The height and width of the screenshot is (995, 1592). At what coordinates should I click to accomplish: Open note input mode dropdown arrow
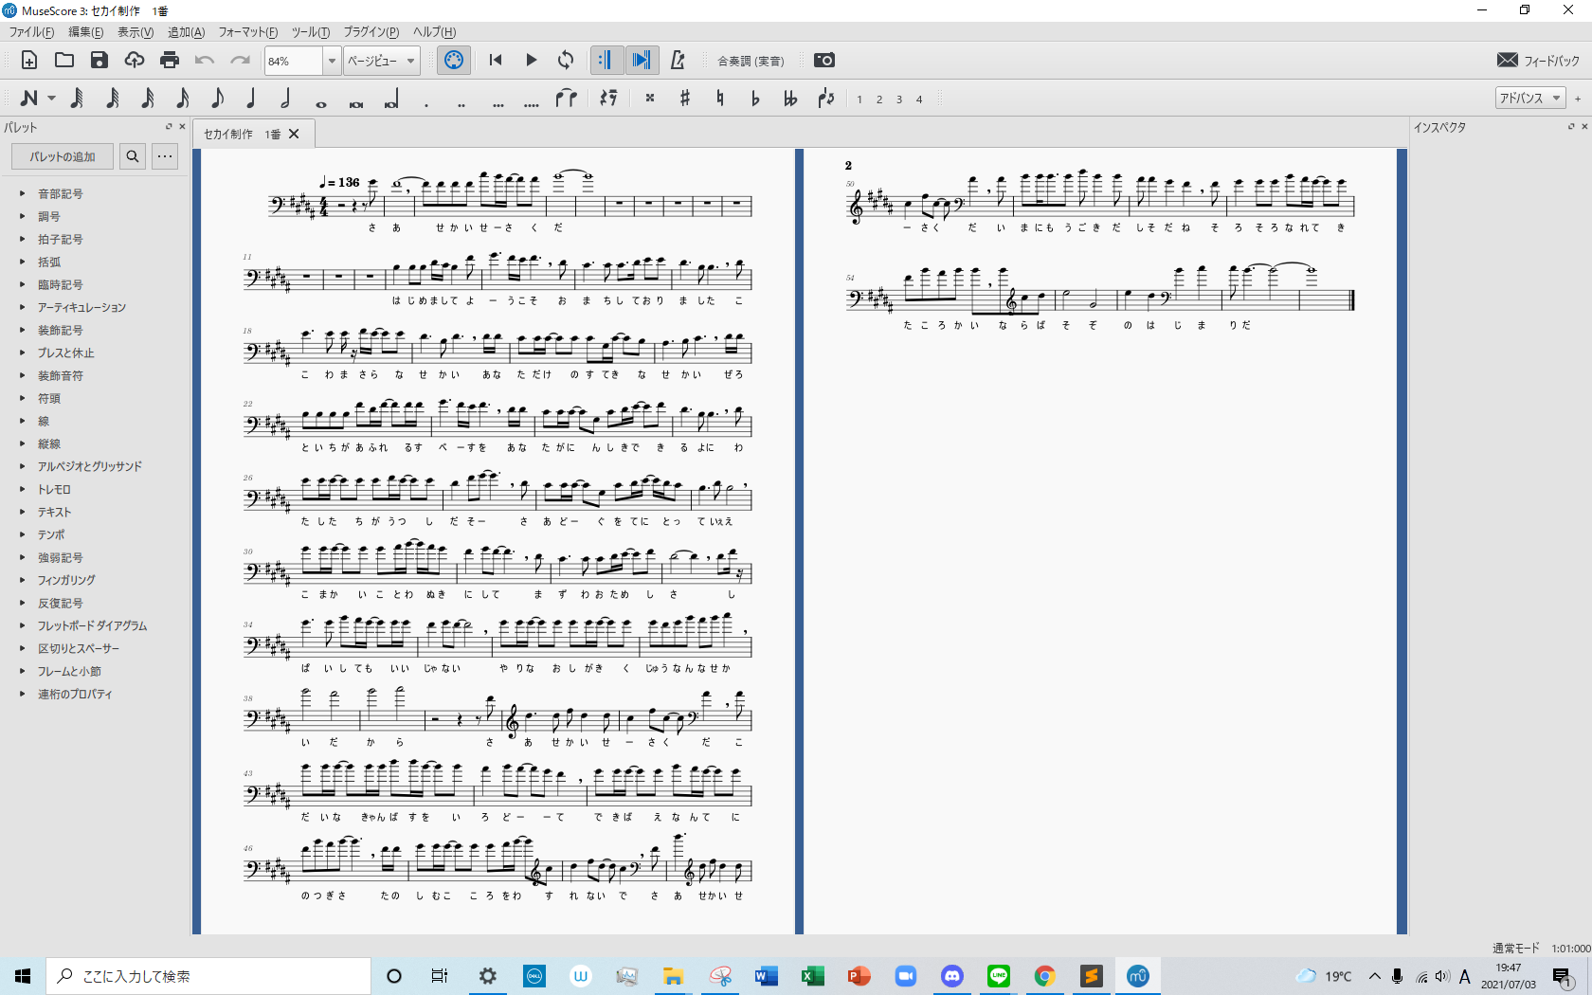(x=51, y=99)
